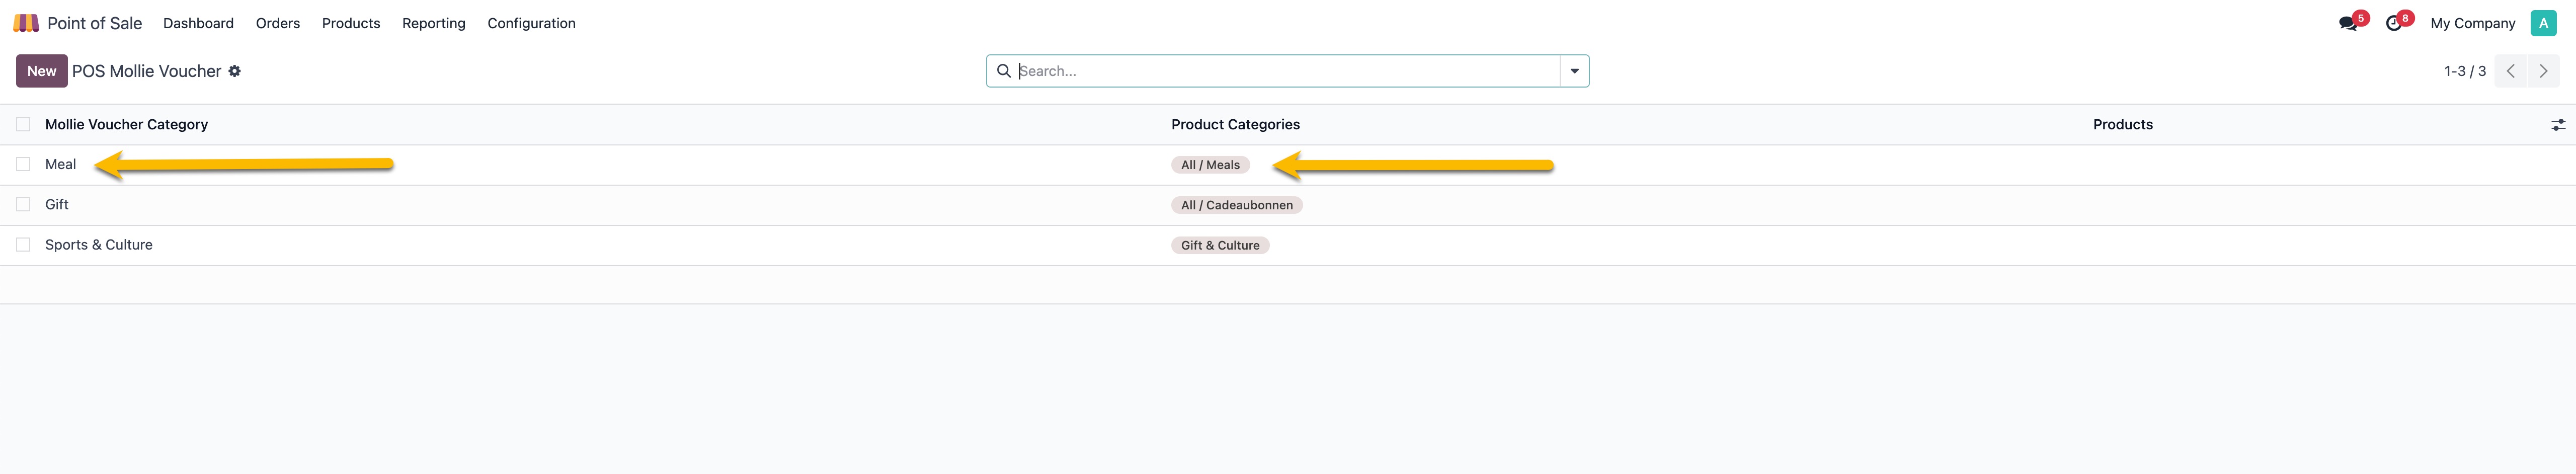Tick the Sports & Culture row checkbox
The width and height of the screenshot is (2576, 474).
point(23,245)
